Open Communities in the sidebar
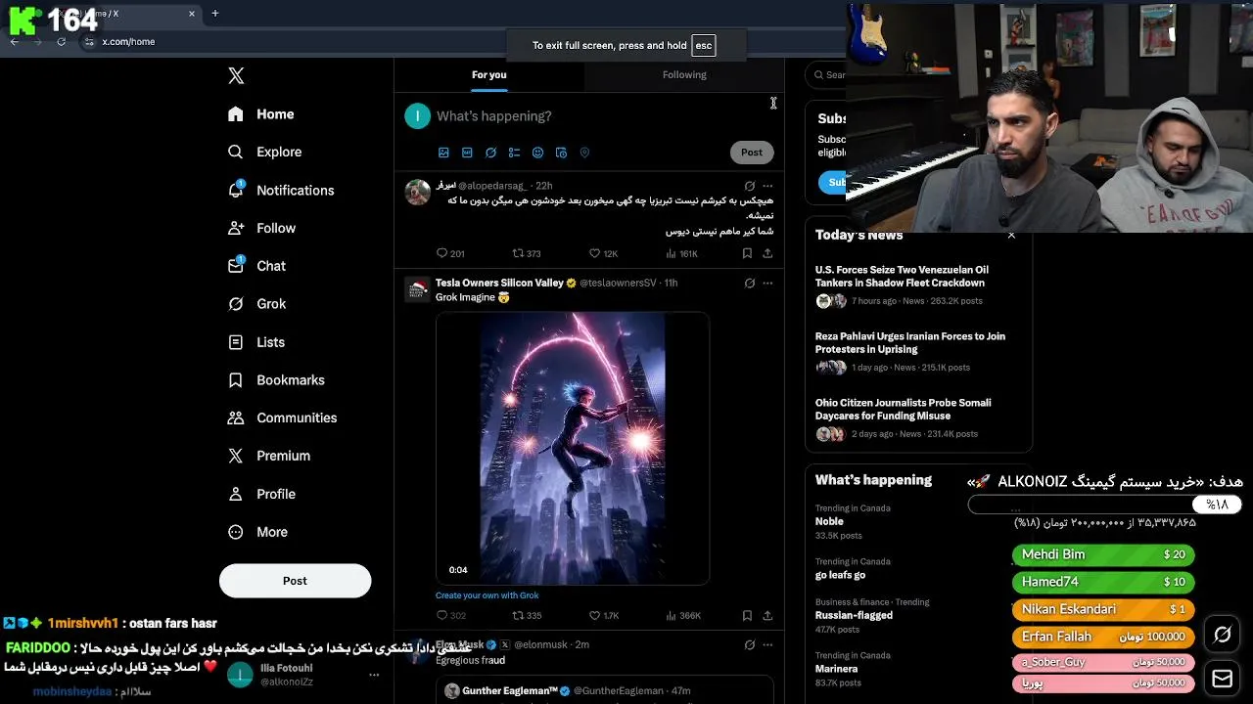The height and width of the screenshot is (704, 1253). (282, 418)
